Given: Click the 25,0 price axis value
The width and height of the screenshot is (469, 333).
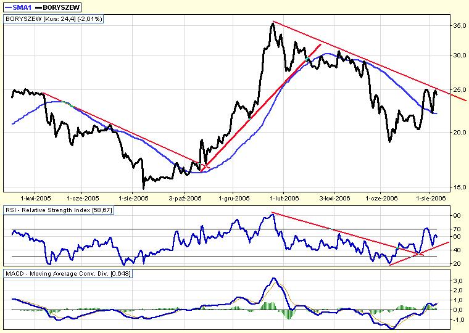Looking at the screenshot, I should pos(459,89).
